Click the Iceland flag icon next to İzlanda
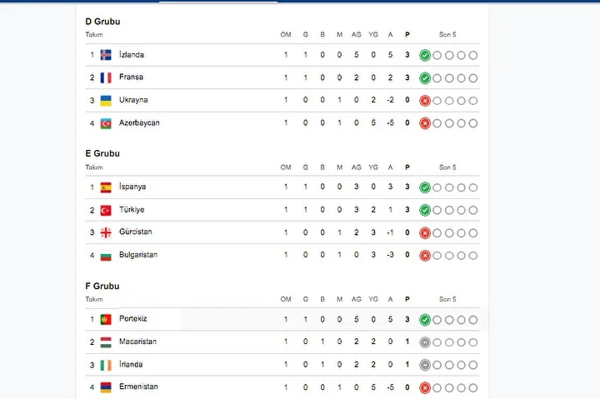The image size is (600, 399). tap(106, 55)
